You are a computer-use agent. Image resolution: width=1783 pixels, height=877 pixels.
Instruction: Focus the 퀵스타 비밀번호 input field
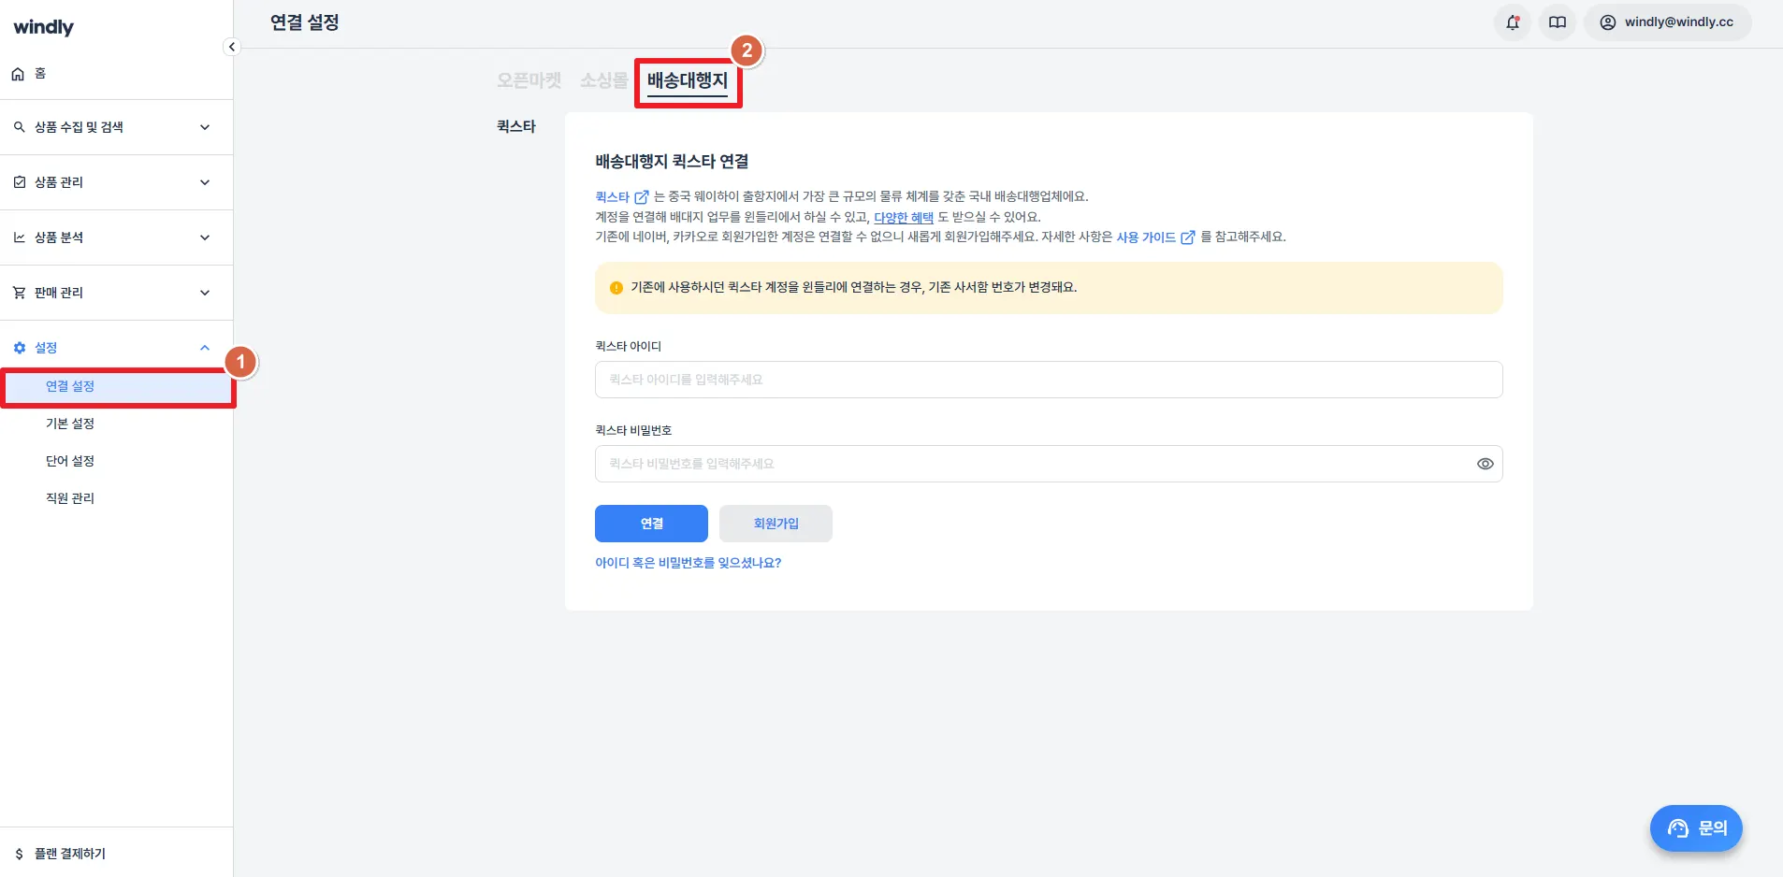click(x=1049, y=464)
